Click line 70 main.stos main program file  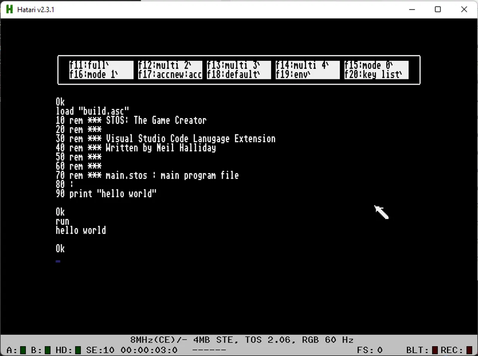pyautogui.click(x=147, y=175)
